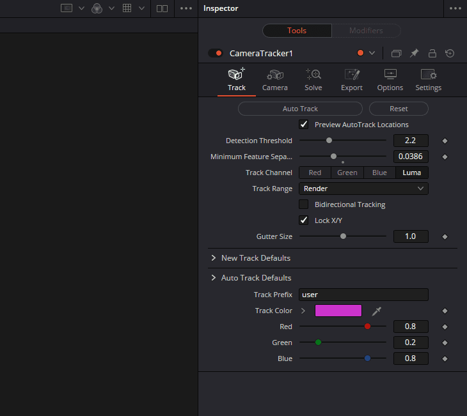The image size is (467, 416).
Task: Click the Red slider handle
Action: pos(368,327)
